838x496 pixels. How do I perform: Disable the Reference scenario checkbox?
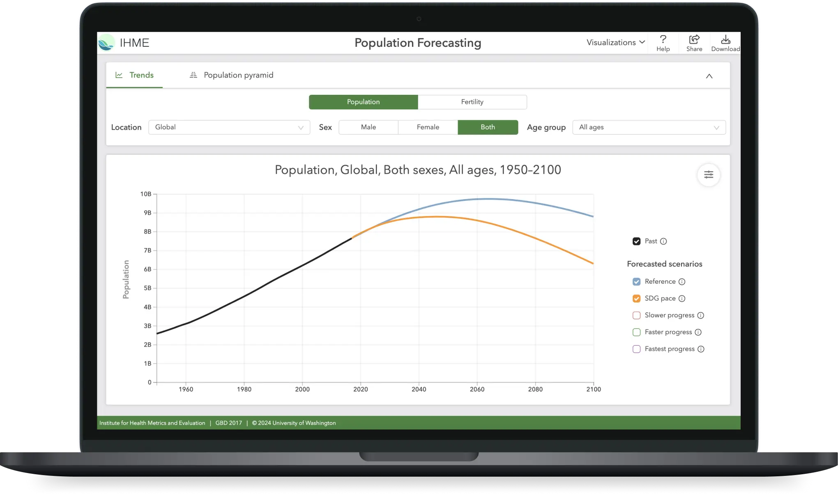636,282
